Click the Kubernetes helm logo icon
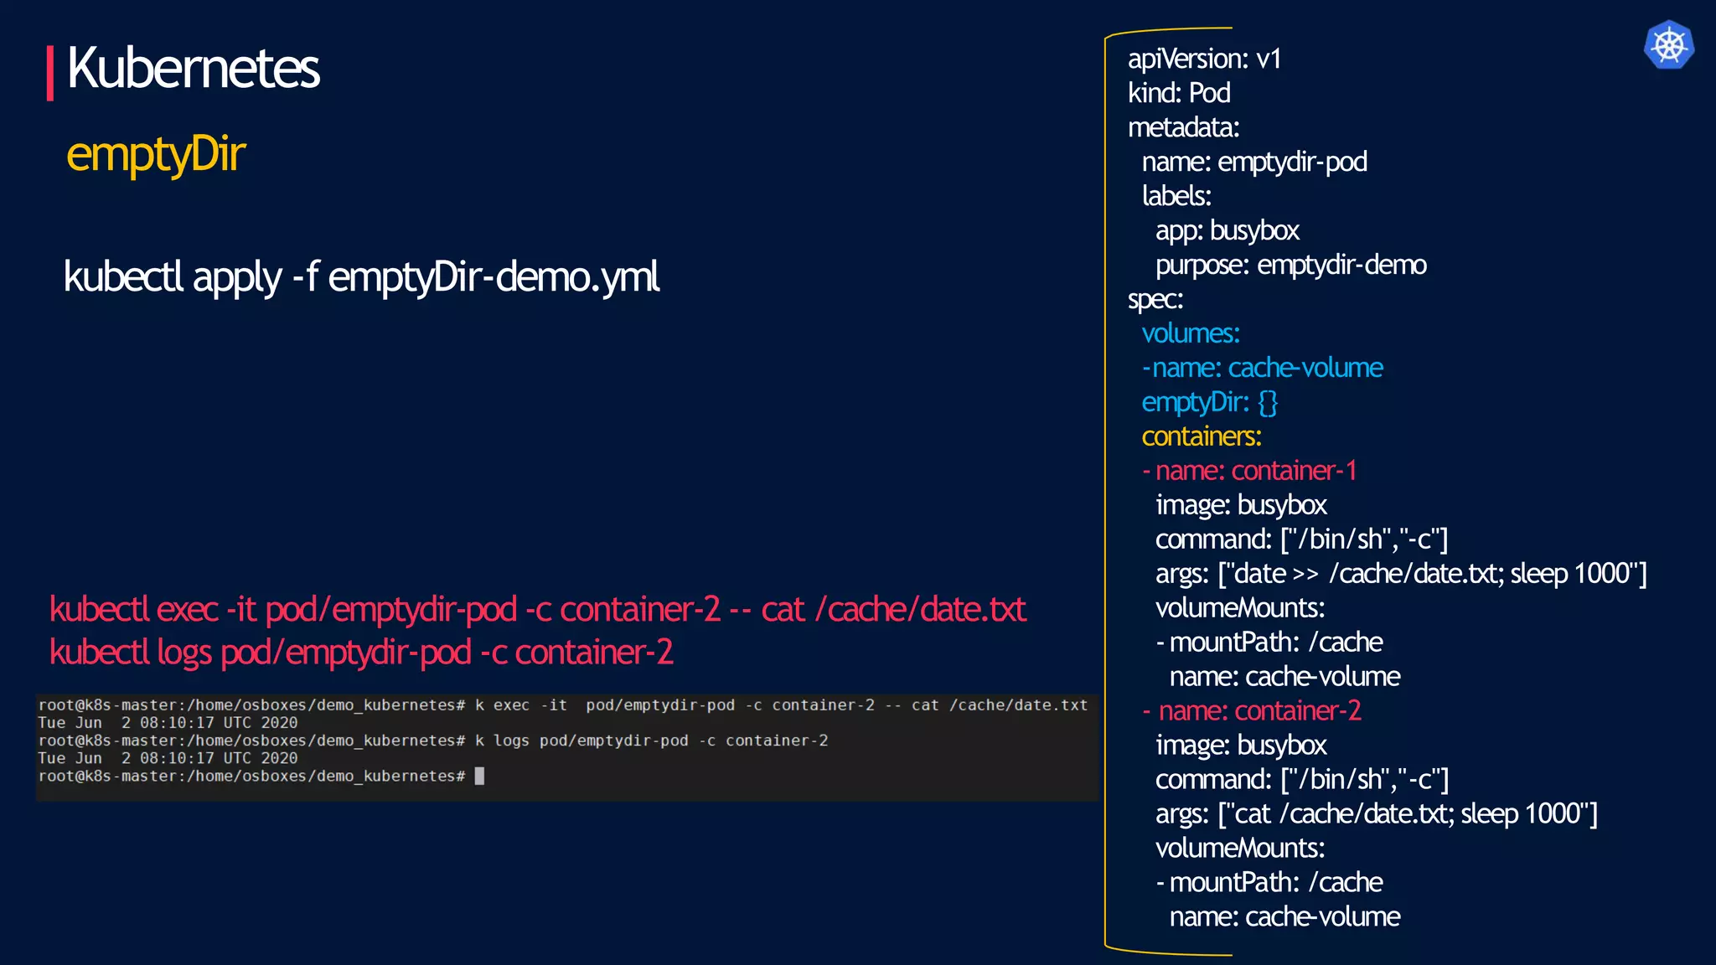The height and width of the screenshot is (965, 1716). coord(1668,45)
